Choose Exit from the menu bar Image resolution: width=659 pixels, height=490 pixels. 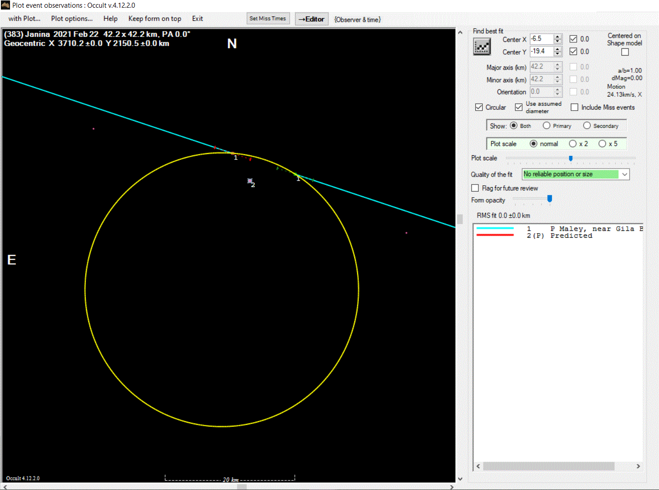pyautogui.click(x=197, y=19)
